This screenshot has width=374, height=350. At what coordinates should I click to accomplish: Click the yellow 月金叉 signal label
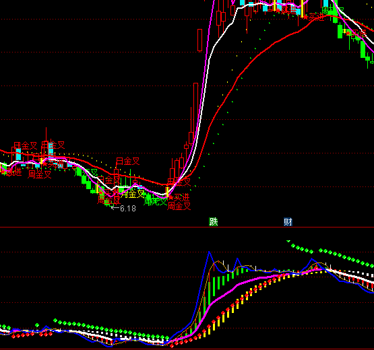point(132,194)
